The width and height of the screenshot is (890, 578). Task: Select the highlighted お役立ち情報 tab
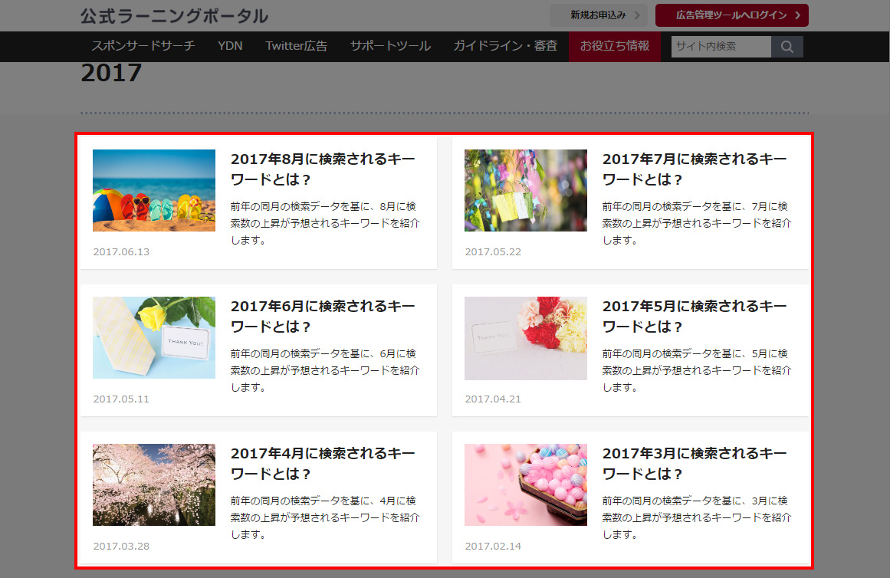point(613,46)
